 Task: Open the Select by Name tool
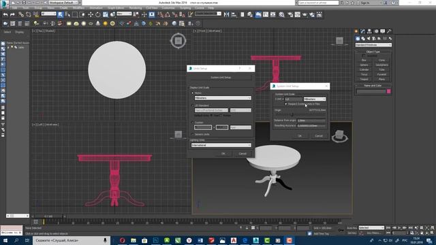click(x=67, y=14)
